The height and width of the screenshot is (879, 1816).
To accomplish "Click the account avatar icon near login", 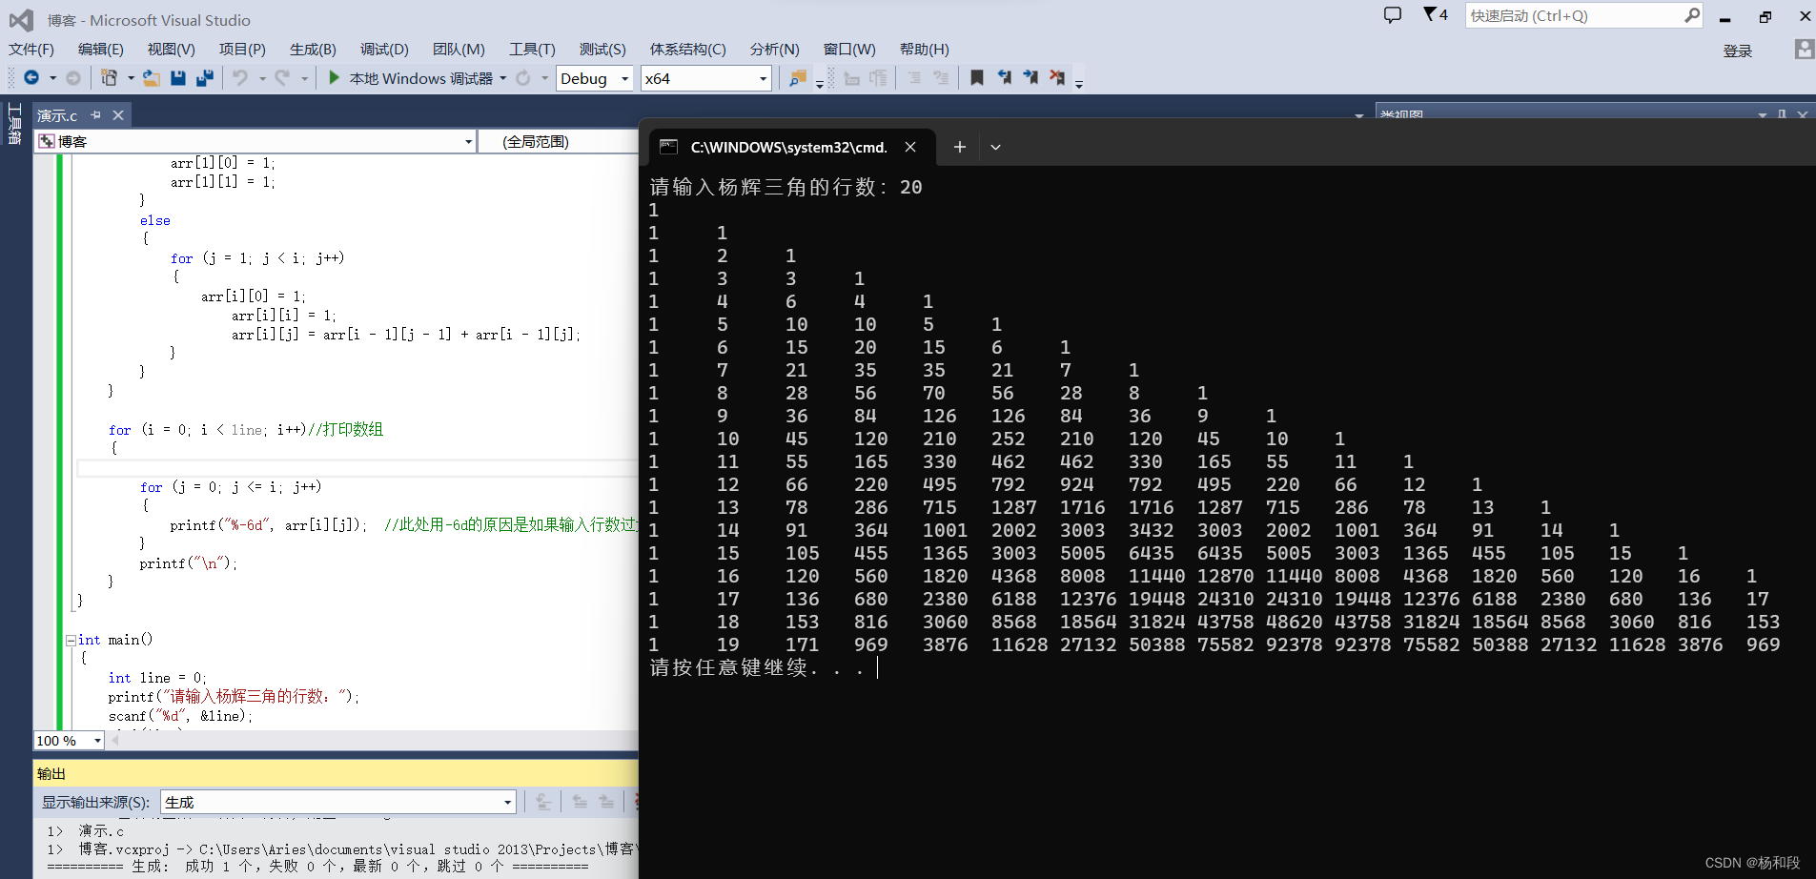I will point(1804,50).
